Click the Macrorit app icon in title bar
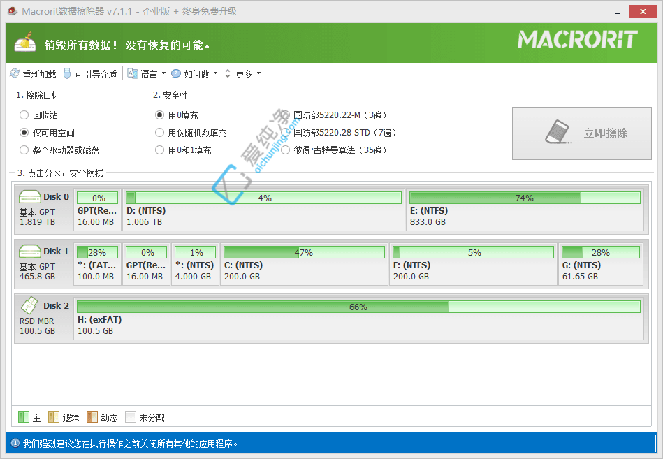Screen dimensions: 663x459 coord(13,11)
